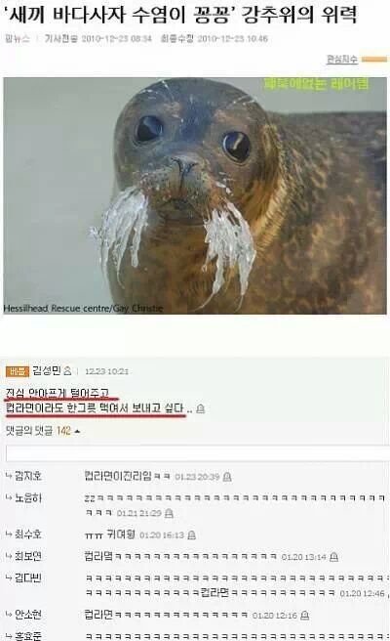Click the report icon on 노윤하's reply
Image resolution: width=390 pixels, height=641 pixels.
click(169, 513)
